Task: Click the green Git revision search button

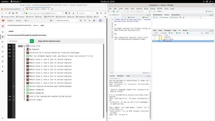Action: tap(32, 41)
